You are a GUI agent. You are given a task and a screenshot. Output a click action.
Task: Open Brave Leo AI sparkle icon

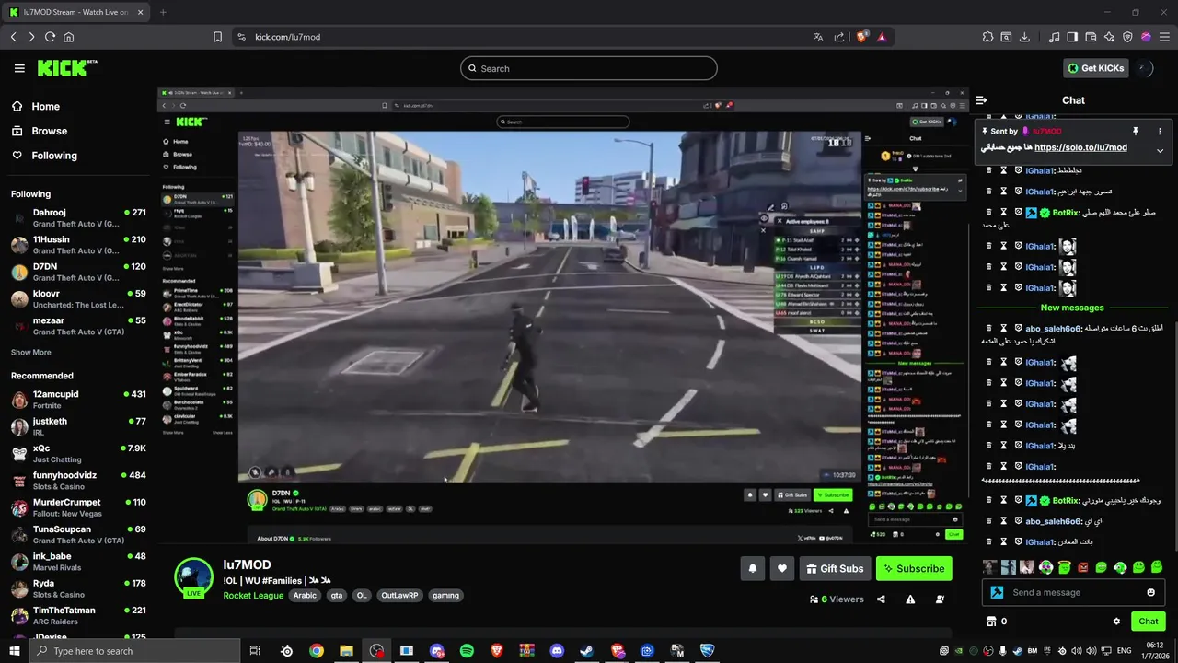[1109, 37]
